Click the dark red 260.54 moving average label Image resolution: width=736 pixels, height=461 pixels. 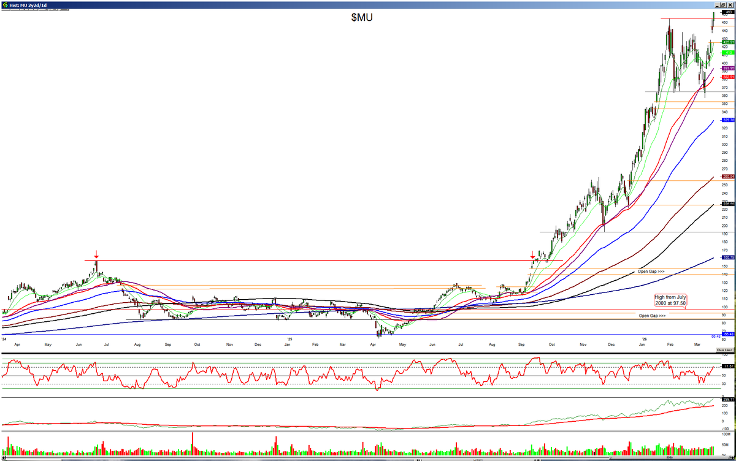coord(727,177)
